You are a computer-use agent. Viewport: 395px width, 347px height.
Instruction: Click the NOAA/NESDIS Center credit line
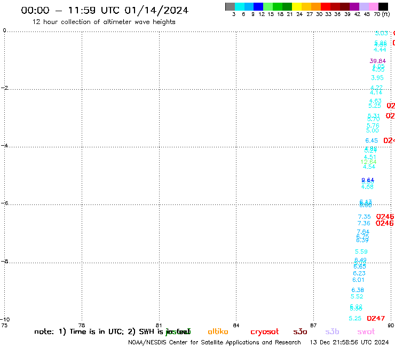pyautogui.click(x=215, y=342)
